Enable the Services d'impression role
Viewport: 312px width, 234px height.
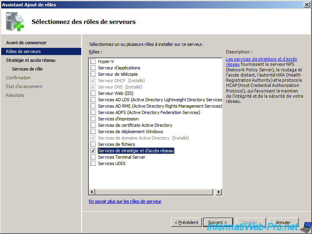tap(93, 119)
